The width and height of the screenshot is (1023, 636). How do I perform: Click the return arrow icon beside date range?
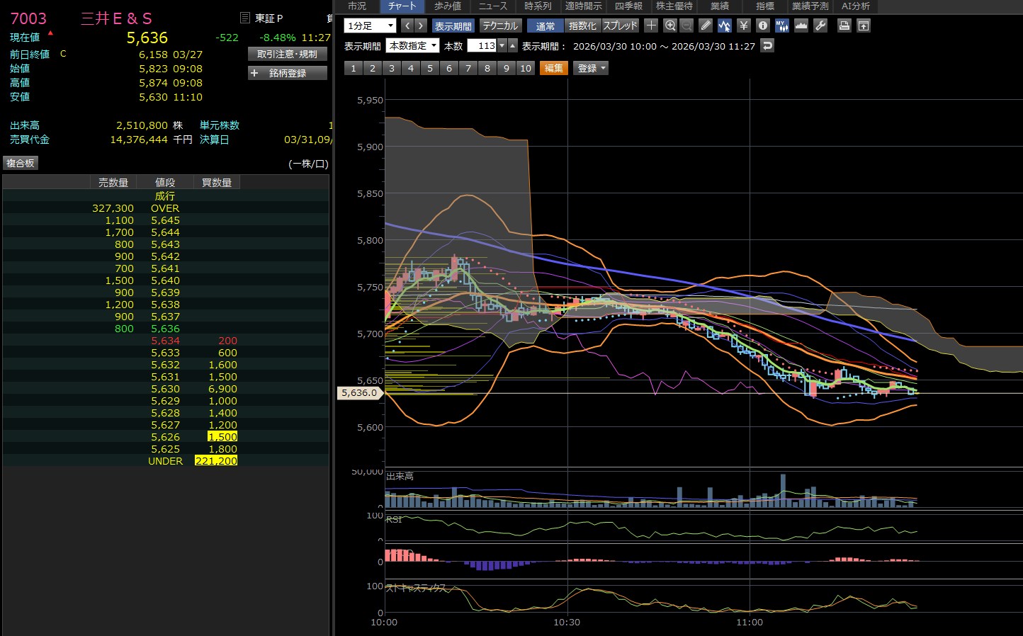[x=767, y=45]
